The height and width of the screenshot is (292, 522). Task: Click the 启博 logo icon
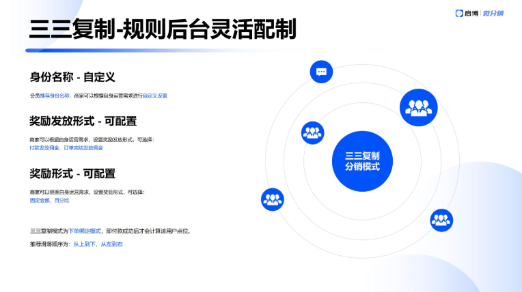[459, 13]
